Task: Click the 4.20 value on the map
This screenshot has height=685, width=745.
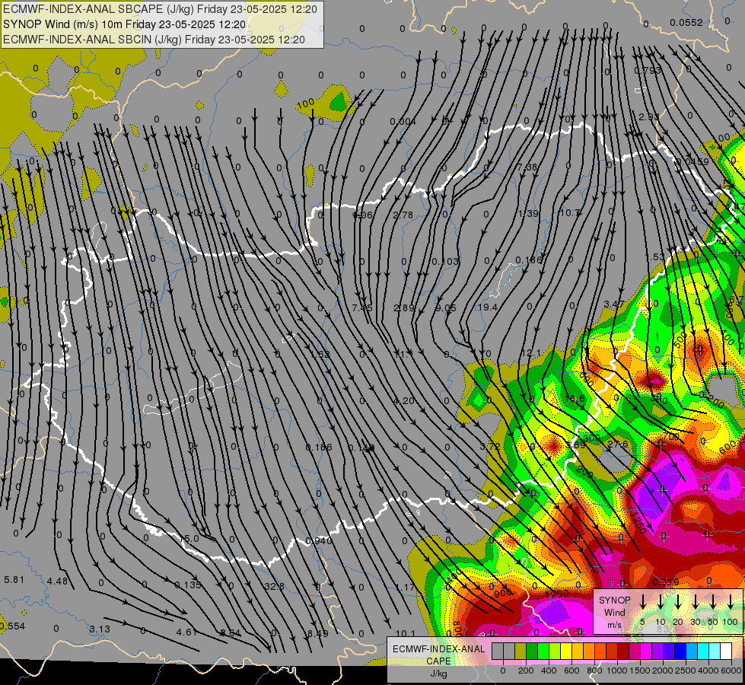Action: click(x=404, y=401)
